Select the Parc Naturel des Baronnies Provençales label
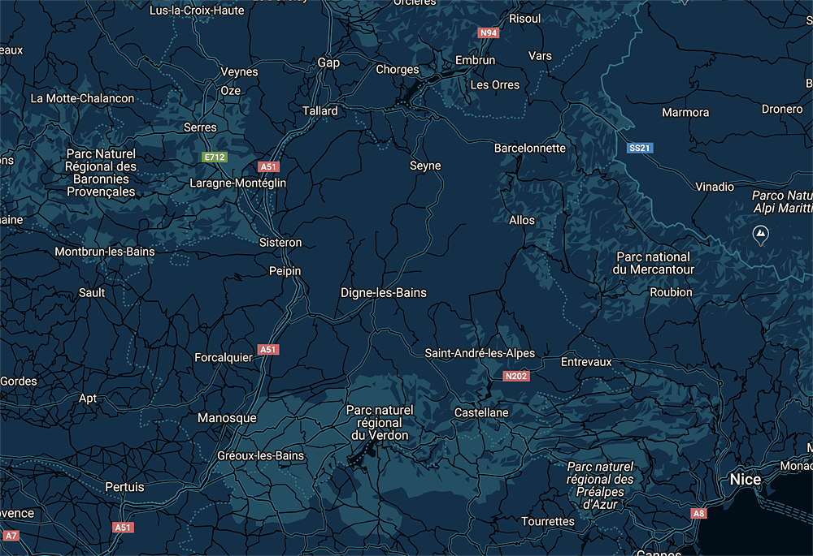The width and height of the screenshot is (813, 556). click(101, 173)
